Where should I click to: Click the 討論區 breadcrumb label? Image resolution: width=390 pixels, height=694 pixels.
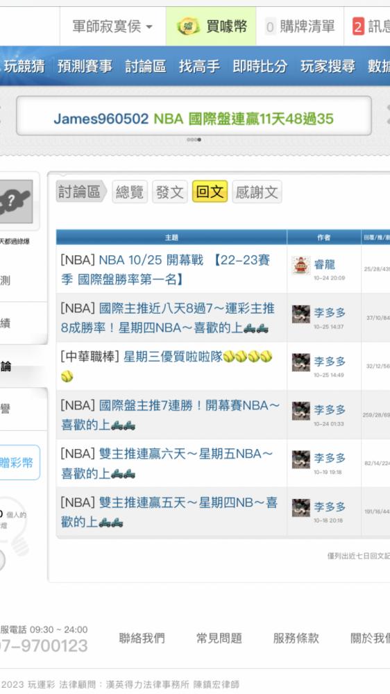pyautogui.click(x=80, y=192)
